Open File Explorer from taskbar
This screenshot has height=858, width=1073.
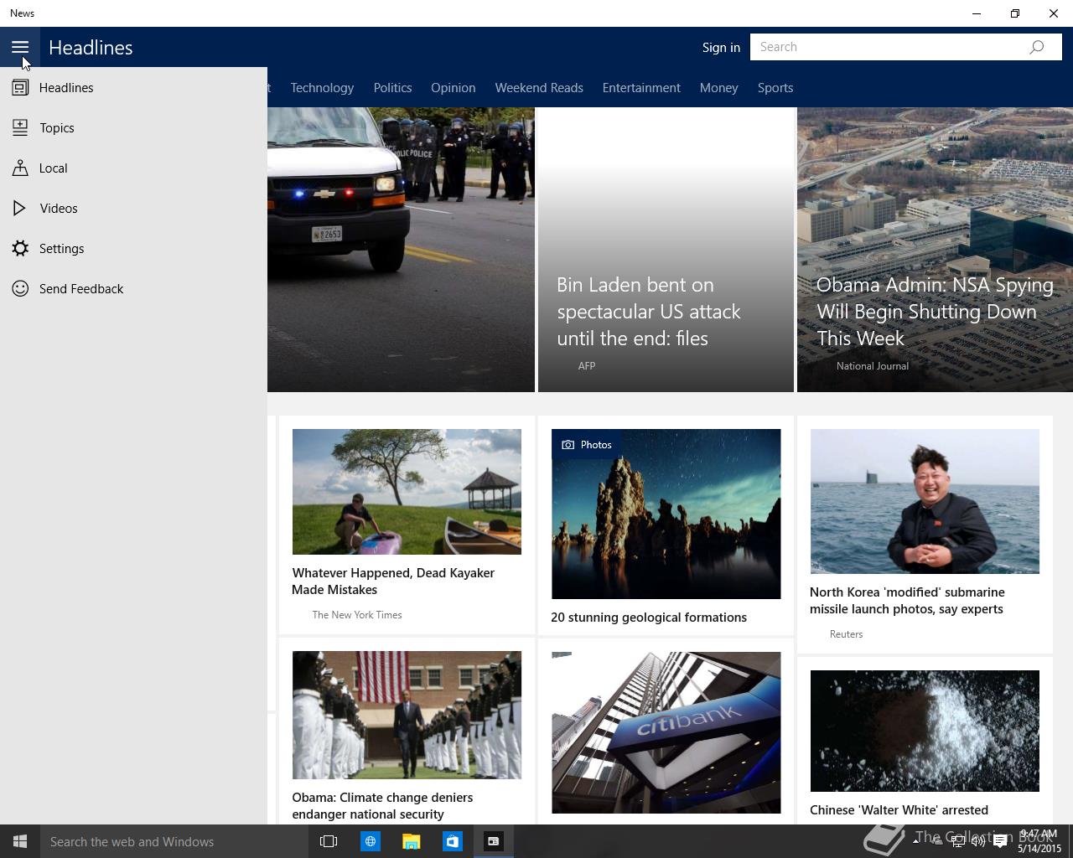(x=411, y=841)
